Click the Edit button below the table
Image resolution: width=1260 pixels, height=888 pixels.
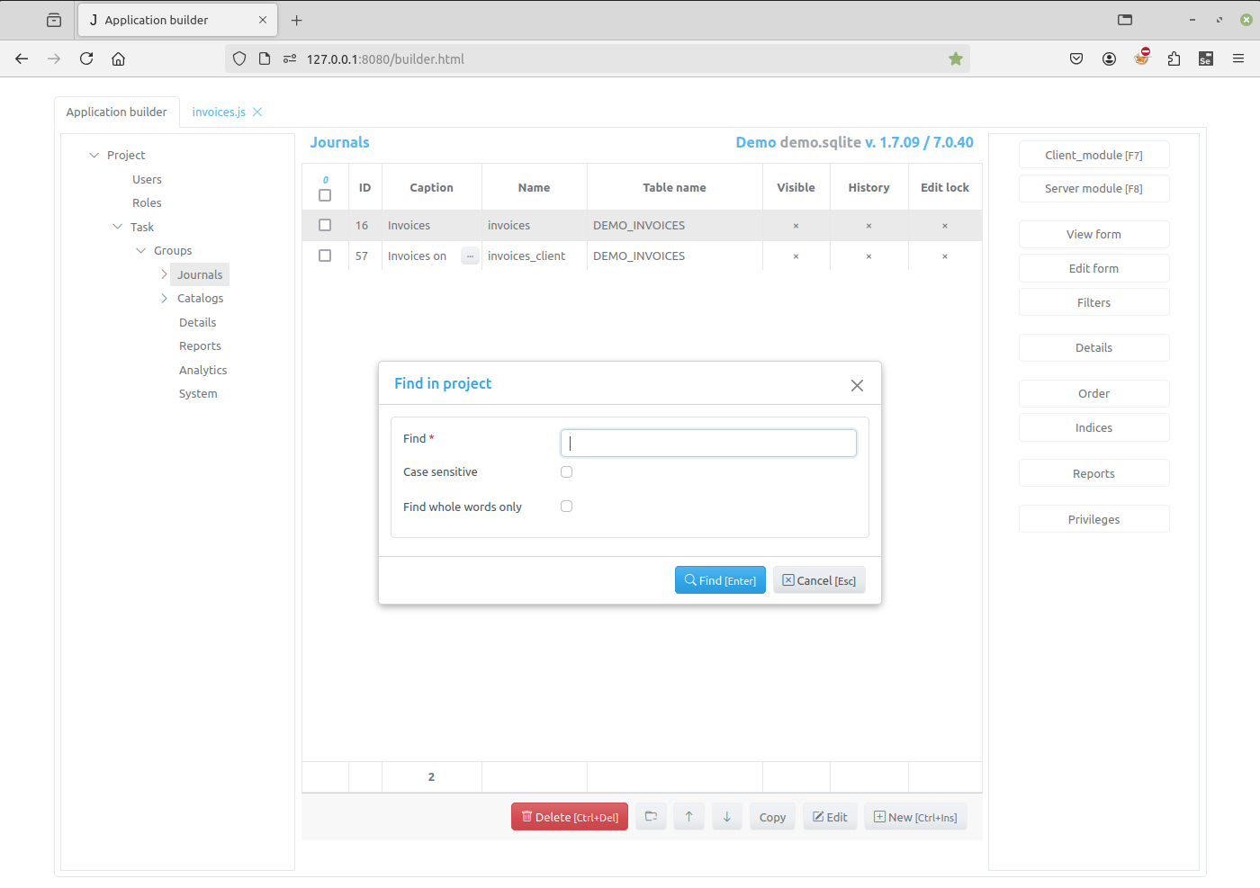coord(830,817)
